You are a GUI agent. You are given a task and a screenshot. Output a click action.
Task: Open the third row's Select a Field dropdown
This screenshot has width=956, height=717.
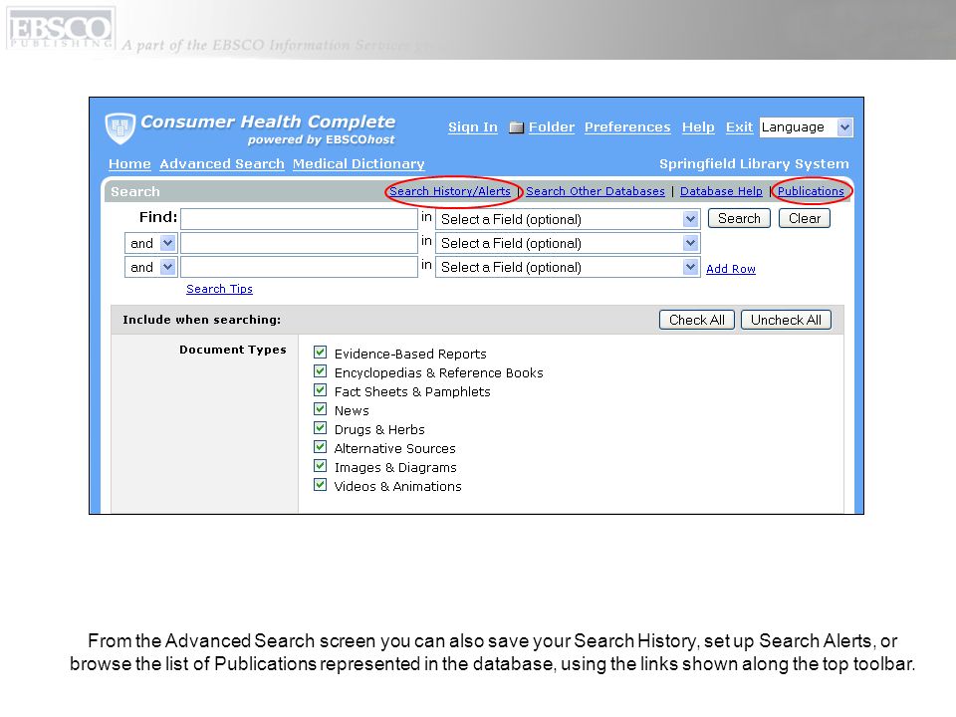568,267
